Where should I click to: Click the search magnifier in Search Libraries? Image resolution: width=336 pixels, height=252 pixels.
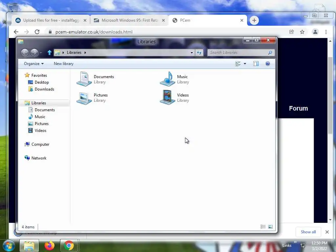pyautogui.click(x=270, y=52)
